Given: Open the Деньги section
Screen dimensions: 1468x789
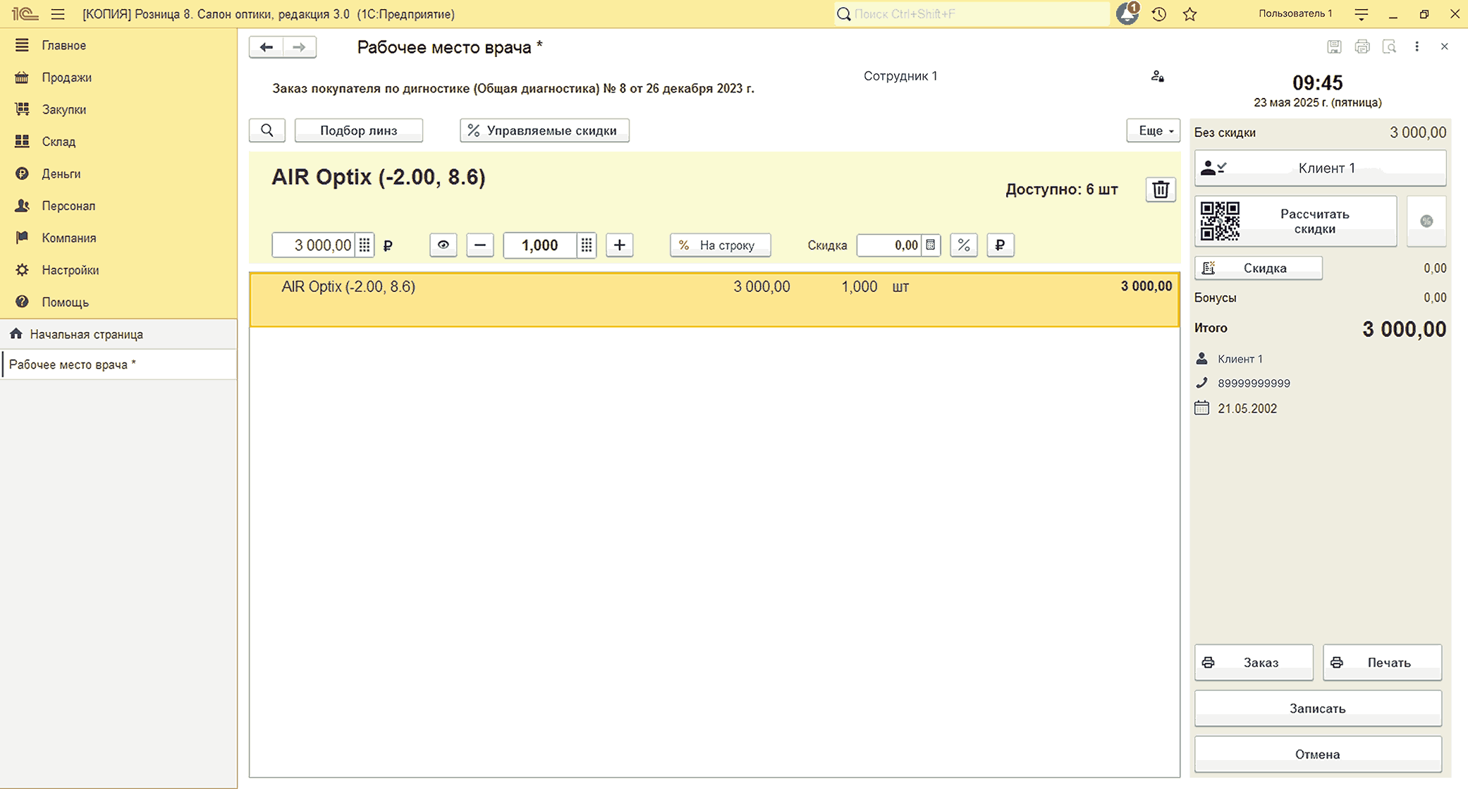Looking at the screenshot, I should (x=61, y=173).
